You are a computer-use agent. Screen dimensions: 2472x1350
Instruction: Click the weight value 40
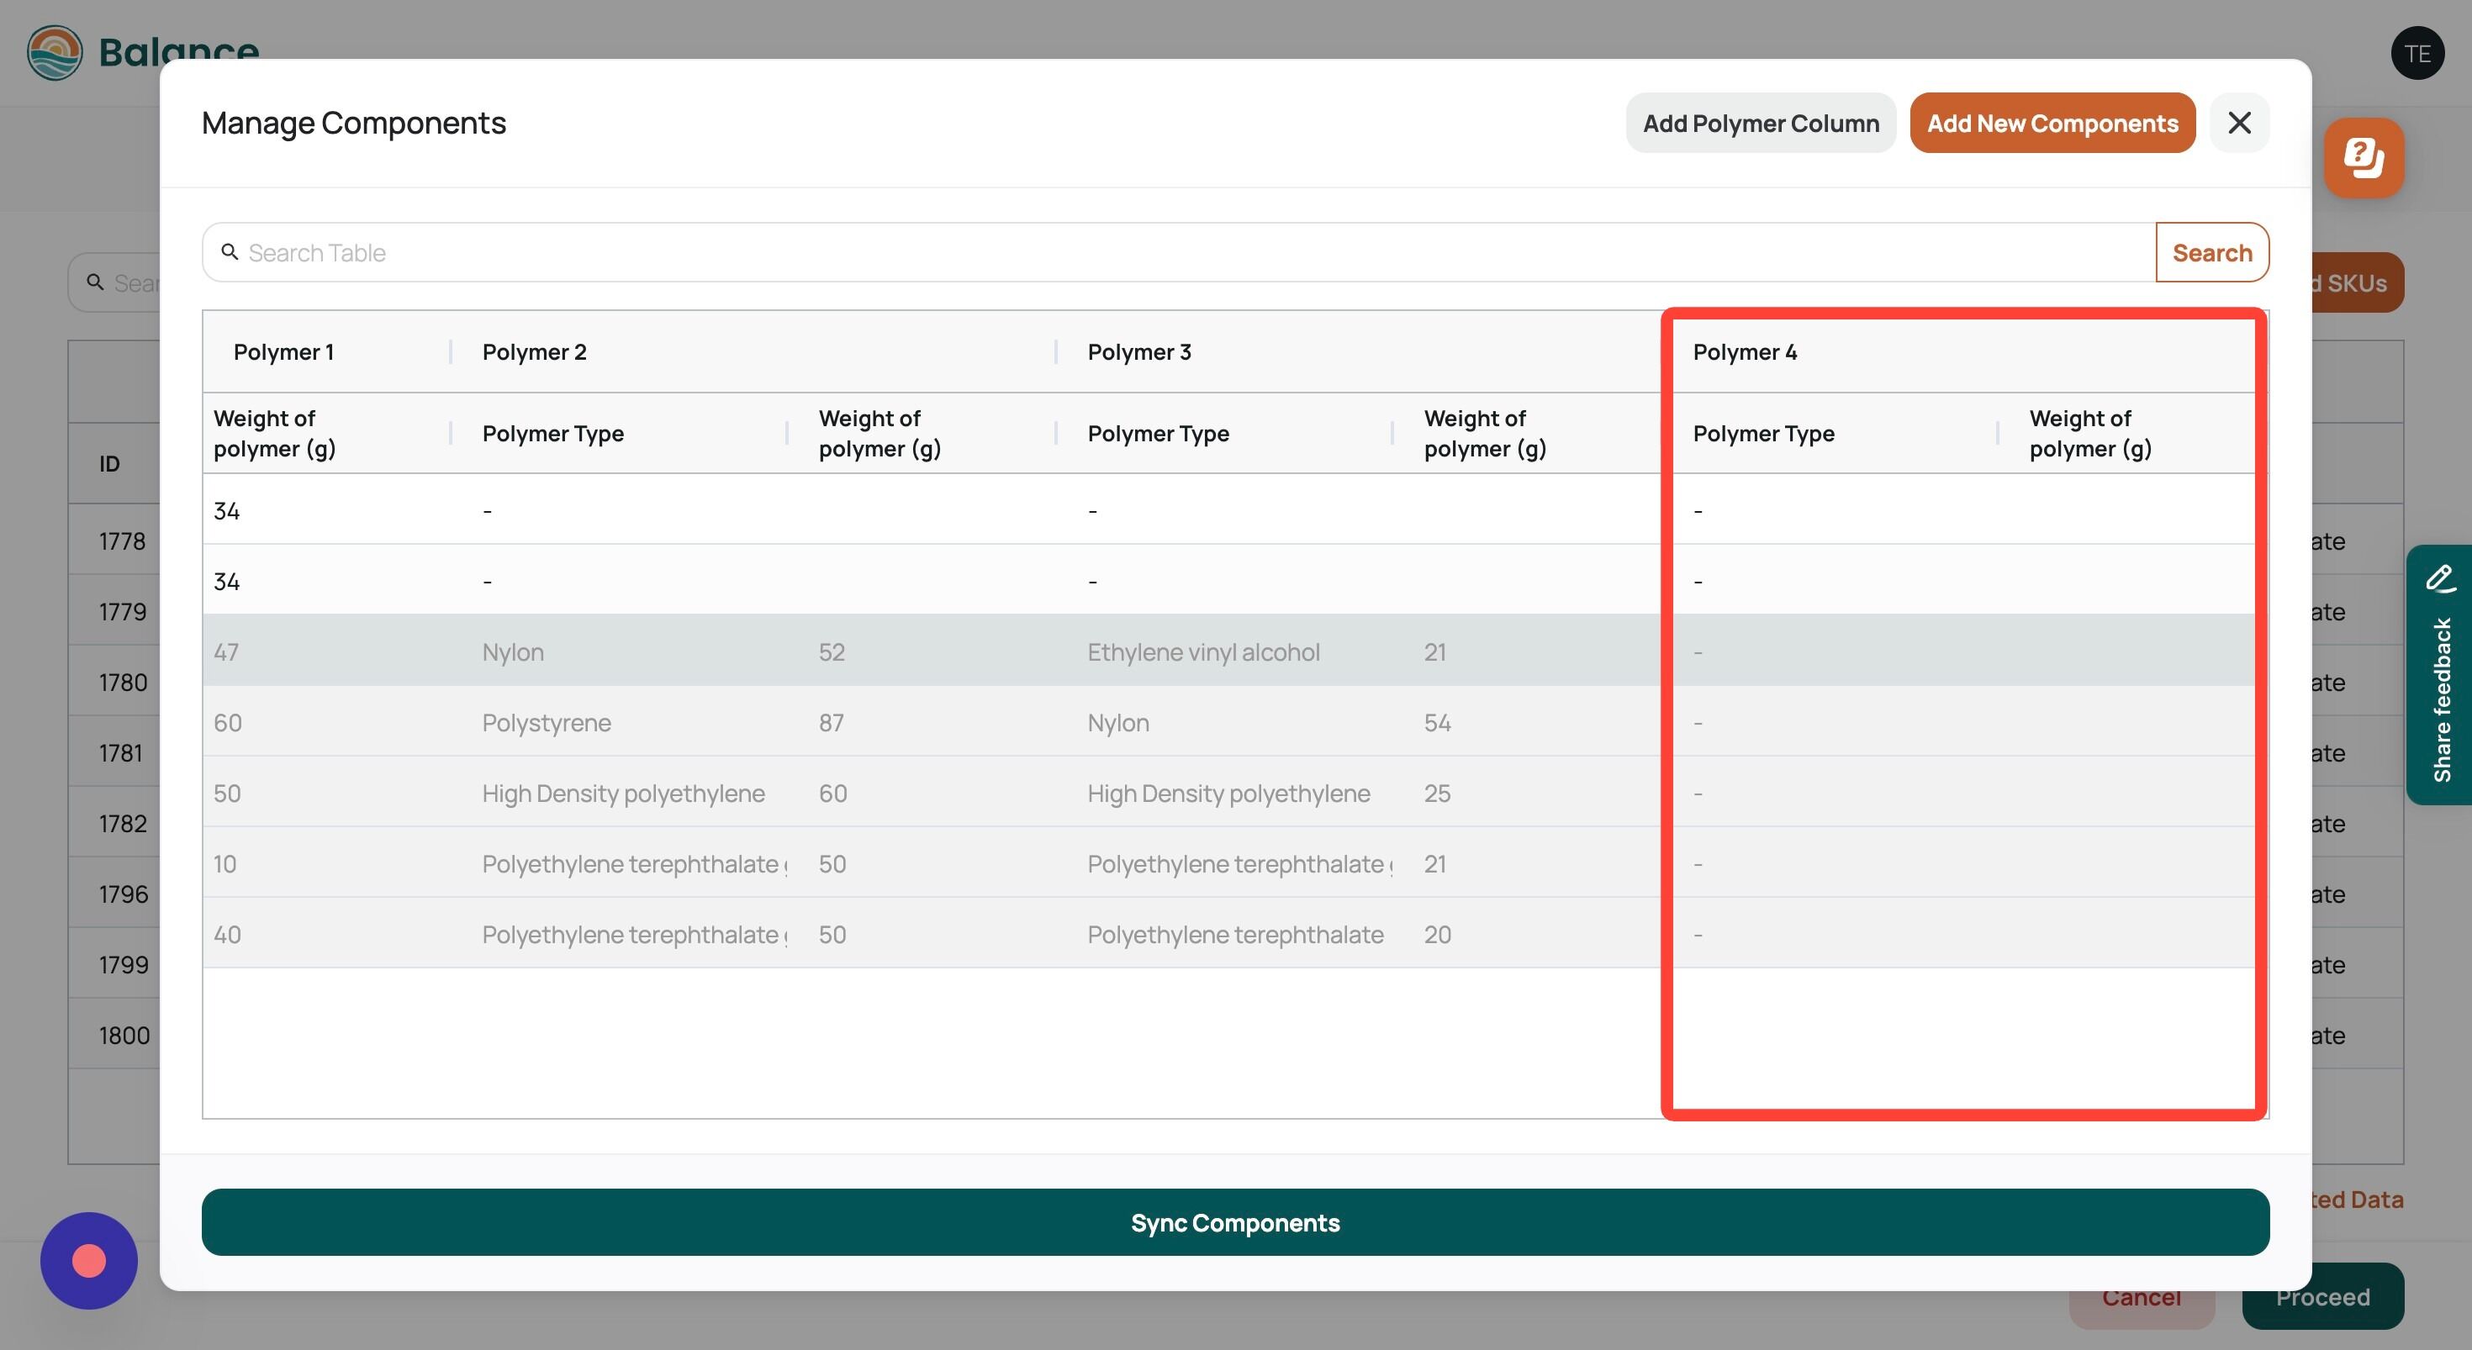226,935
